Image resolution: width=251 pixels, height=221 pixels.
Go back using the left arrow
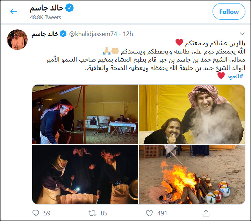14,12
